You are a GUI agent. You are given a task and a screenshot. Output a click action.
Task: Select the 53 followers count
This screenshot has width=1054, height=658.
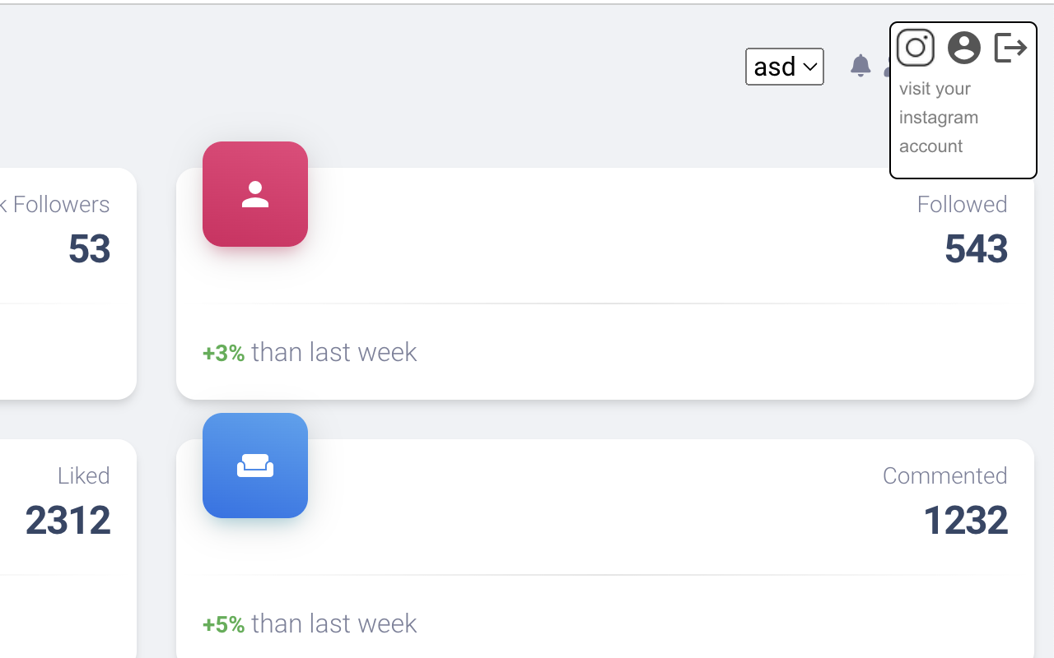tap(89, 249)
